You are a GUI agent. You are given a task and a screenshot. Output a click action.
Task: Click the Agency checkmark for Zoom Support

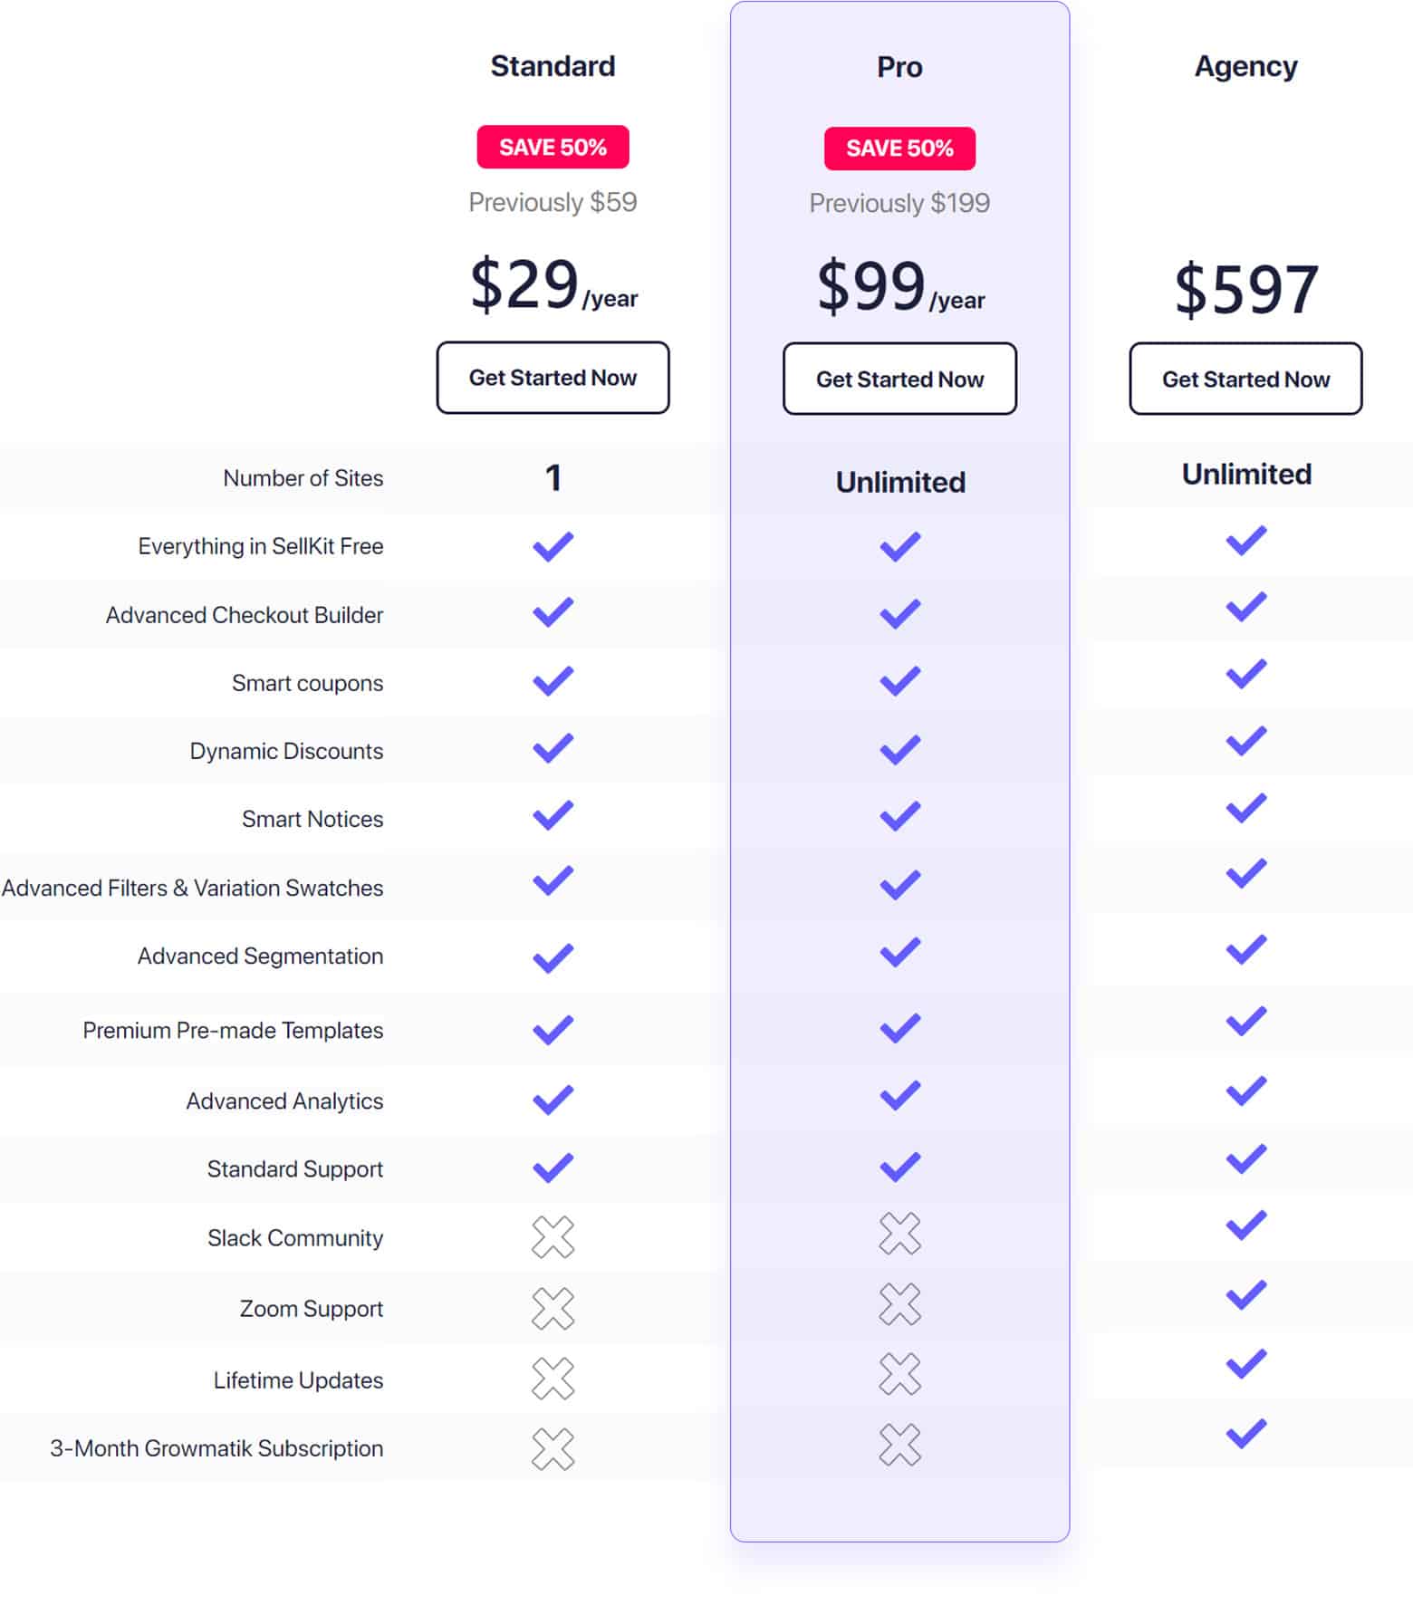(x=1245, y=1295)
